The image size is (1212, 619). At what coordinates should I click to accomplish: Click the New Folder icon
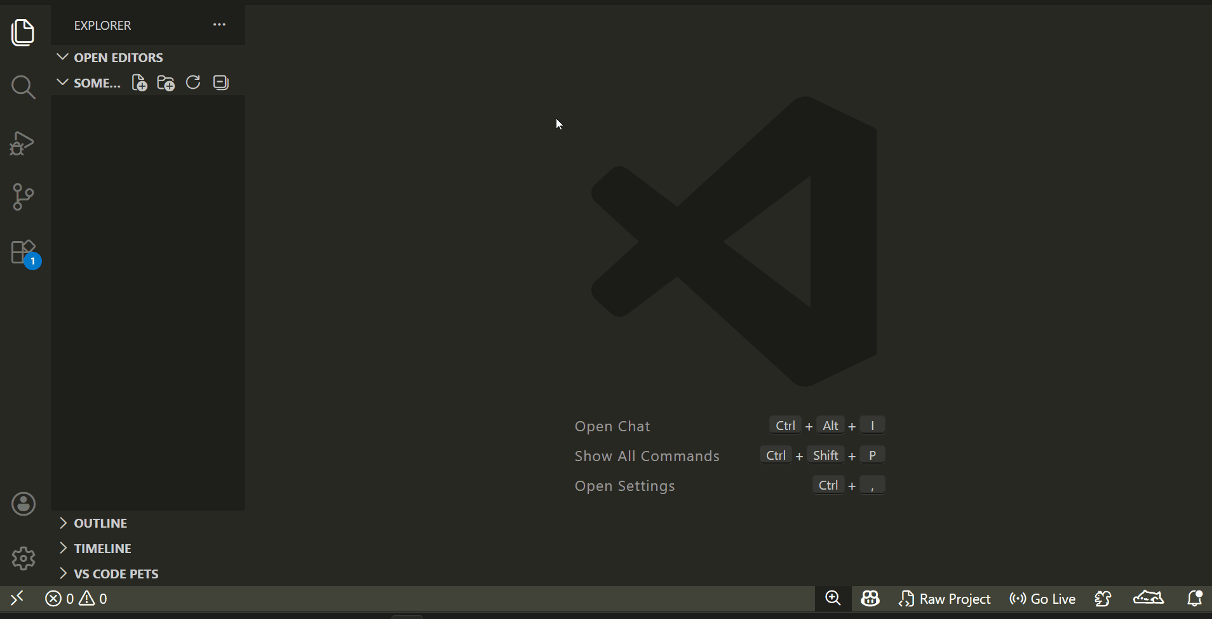click(166, 83)
